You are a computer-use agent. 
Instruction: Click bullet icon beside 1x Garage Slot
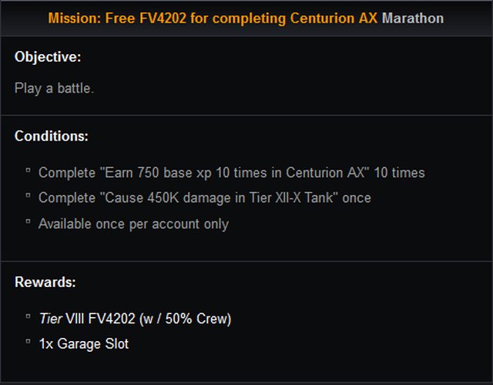click(x=28, y=341)
